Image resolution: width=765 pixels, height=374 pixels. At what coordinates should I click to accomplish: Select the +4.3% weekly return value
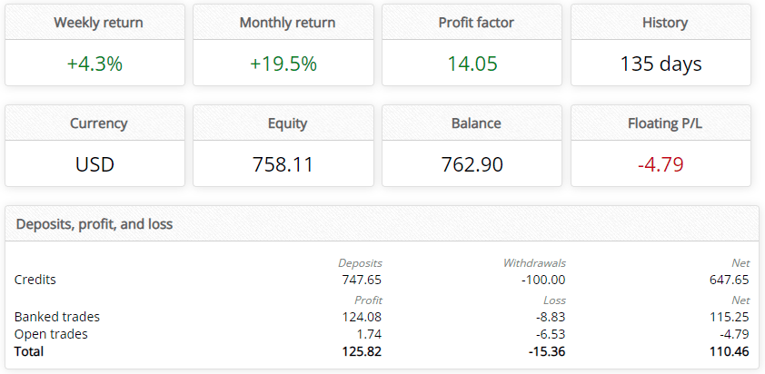click(94, 64)
